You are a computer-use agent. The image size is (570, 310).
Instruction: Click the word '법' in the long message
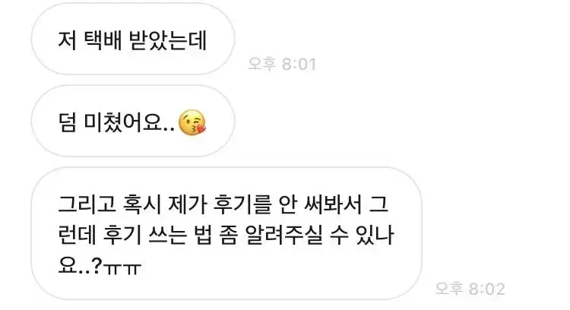(x=204, y=235)
